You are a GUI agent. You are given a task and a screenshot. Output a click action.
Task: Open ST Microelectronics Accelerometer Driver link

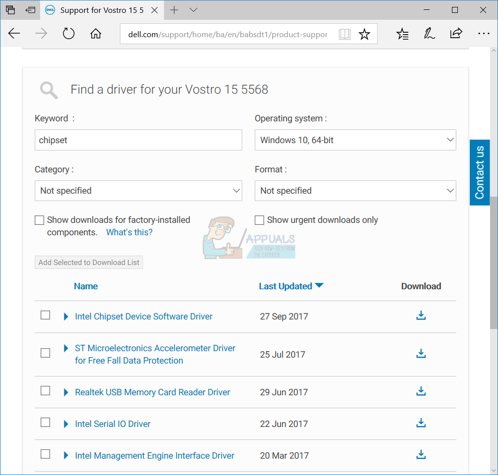click(x=155, y=354)
